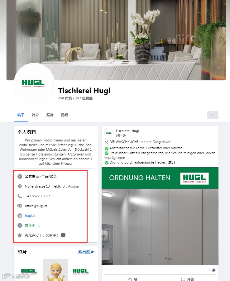Click the globe icon beside hugl.at
Viewport: 230px width, 281px height.
[20, 216]
